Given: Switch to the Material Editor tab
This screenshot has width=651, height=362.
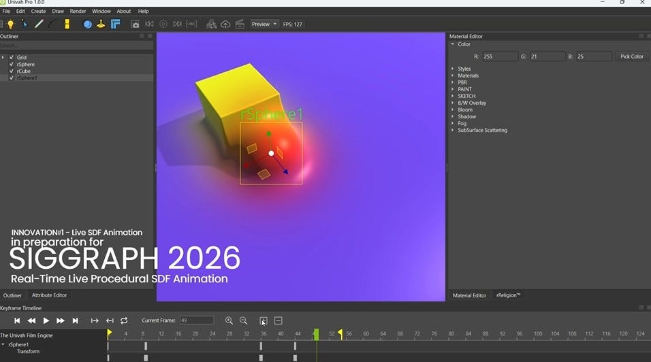Looking at the screenshot, I should [x=469, y=295].
